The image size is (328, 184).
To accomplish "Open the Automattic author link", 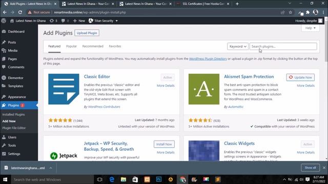I will 236,107.
